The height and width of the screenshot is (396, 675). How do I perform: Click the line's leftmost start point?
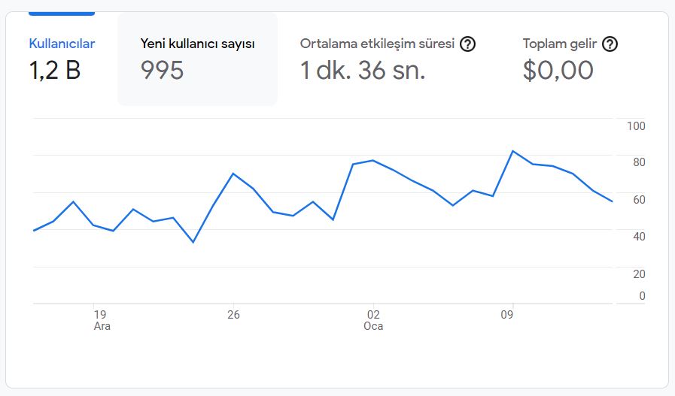(x=34, y=231)
